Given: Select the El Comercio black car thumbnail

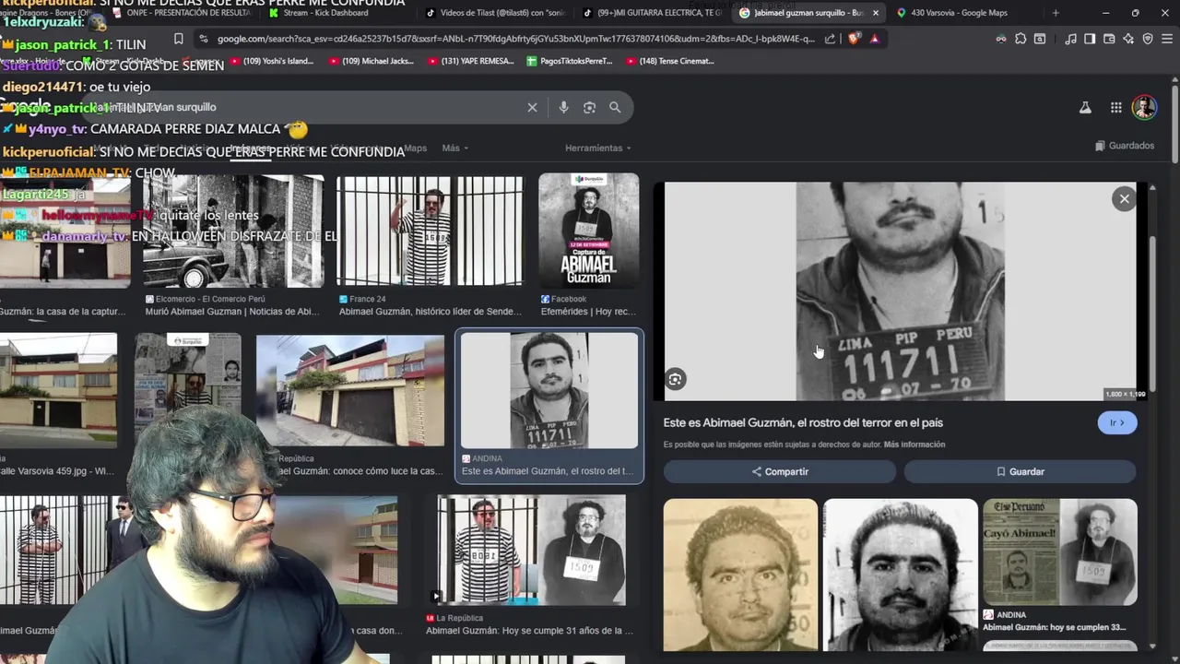Looking at the screenshot, I should coord(233,231).
